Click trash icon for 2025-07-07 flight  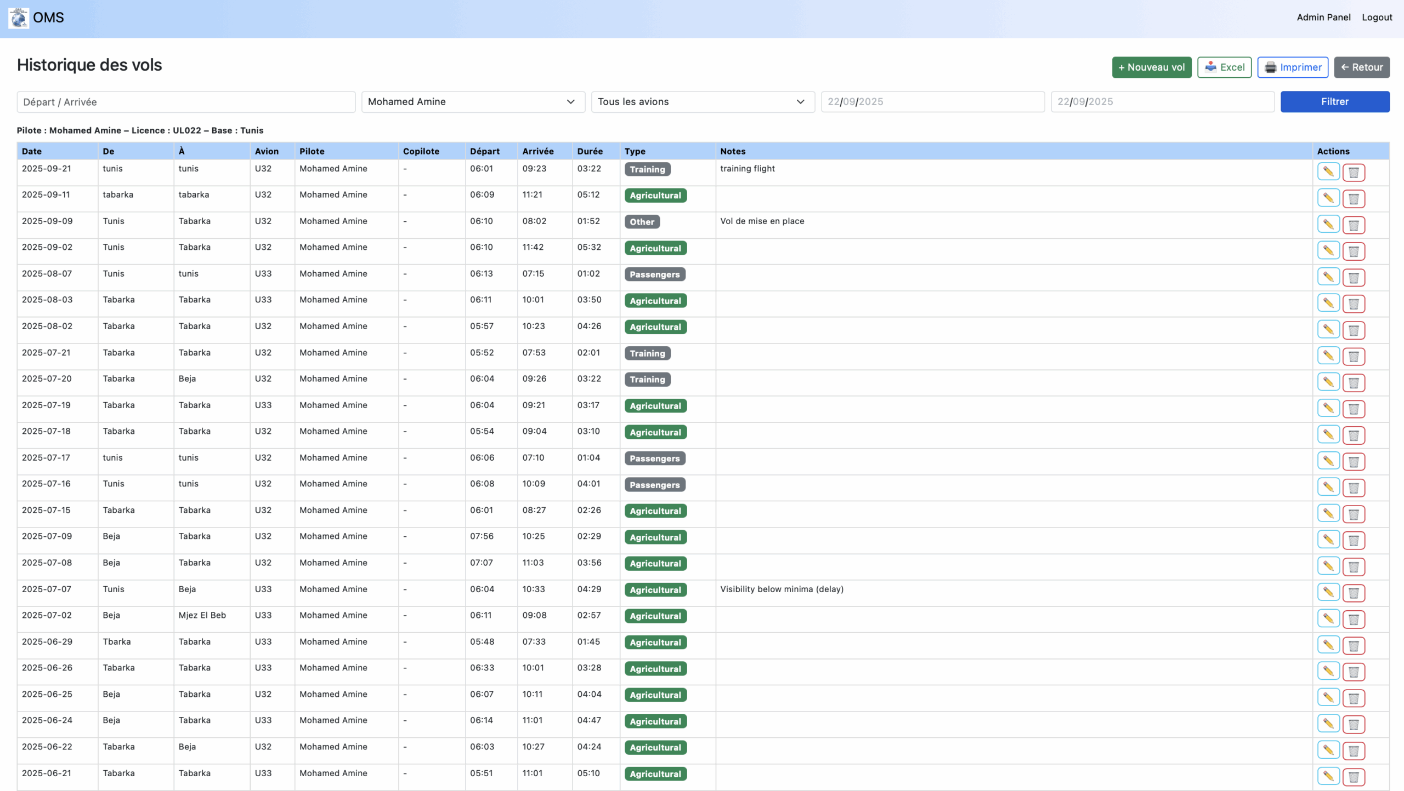[1353, 593]
